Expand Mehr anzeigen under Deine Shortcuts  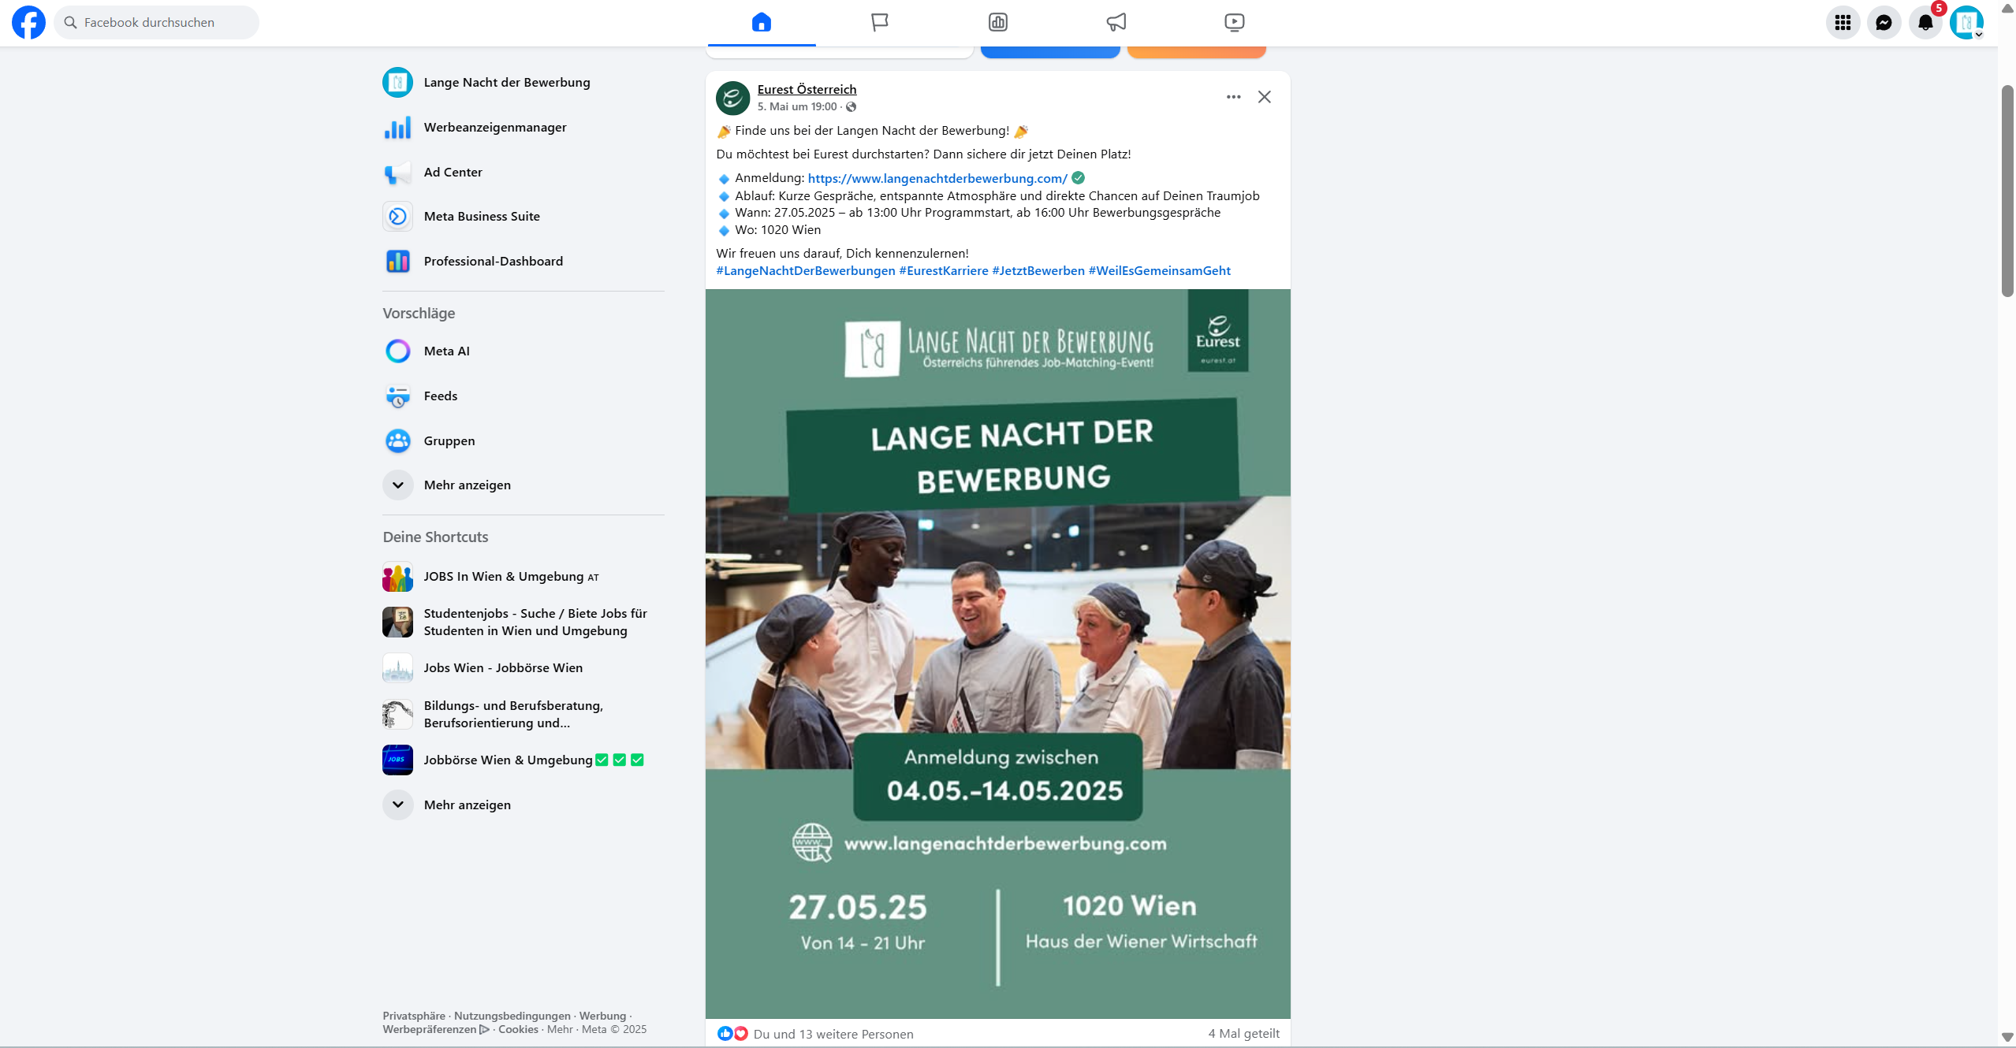pos(524,805)
